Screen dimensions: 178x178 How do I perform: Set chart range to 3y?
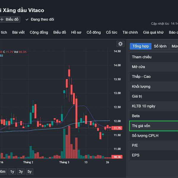[21, 171]
